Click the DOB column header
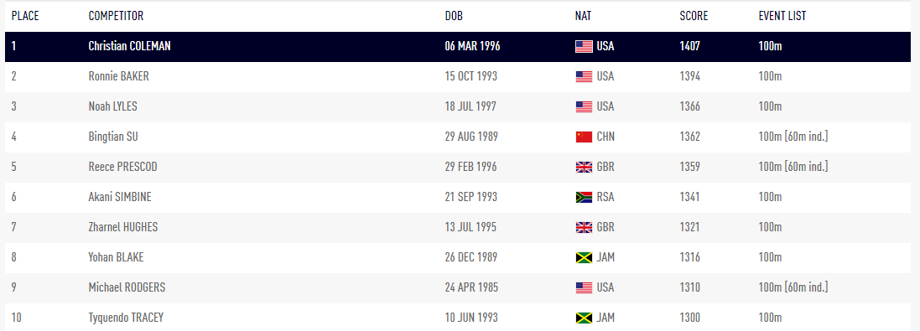 coord(454,17)
